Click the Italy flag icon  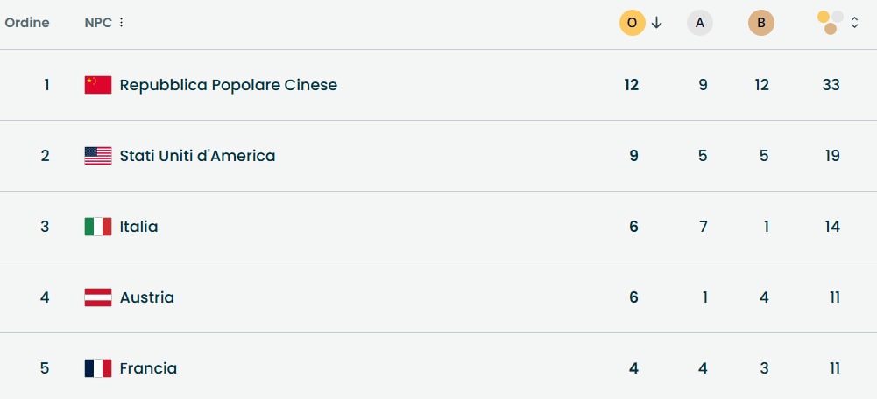[x=98, y=227]
